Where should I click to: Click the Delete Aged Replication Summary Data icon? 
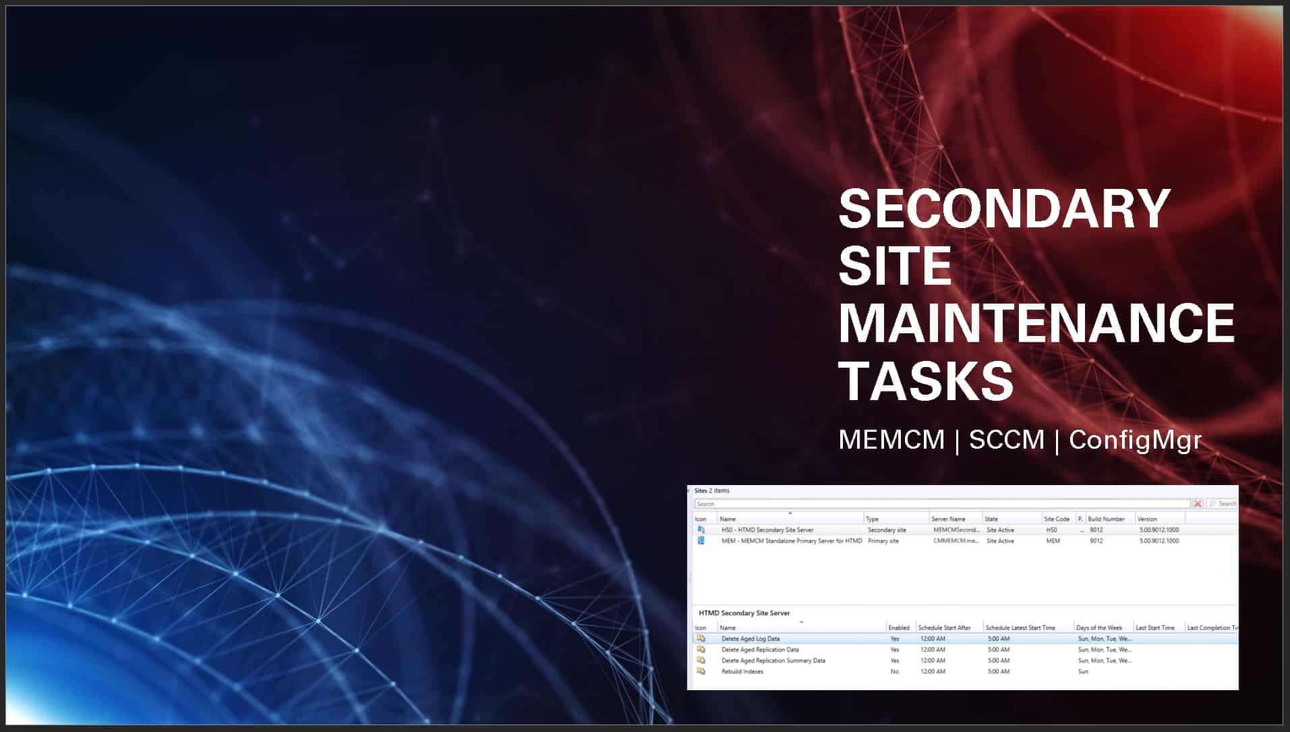click(x=701, y=660)
